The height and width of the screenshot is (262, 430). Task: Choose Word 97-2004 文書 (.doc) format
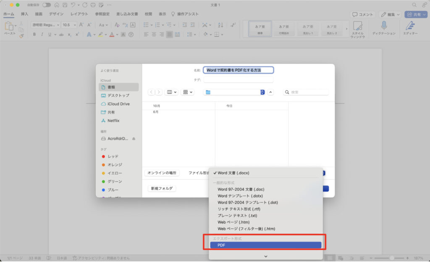[x=241, y=189]
